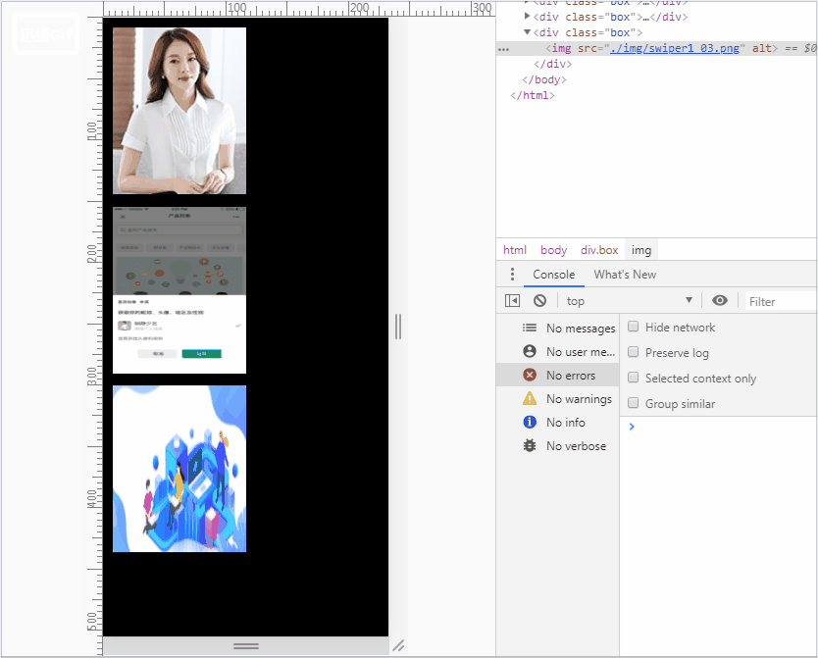Collapse the expanded div class box node
Viewport: 818px width, 658px height.
528,32
